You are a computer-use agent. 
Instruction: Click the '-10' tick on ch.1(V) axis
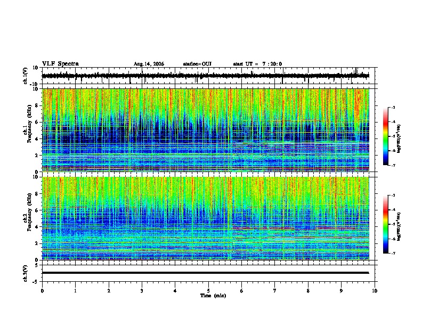(35, 84)
